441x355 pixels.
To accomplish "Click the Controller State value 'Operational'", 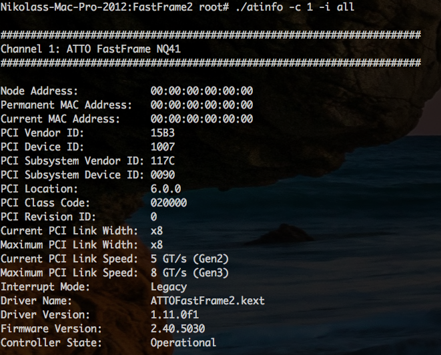I will [x=183, y=343].
